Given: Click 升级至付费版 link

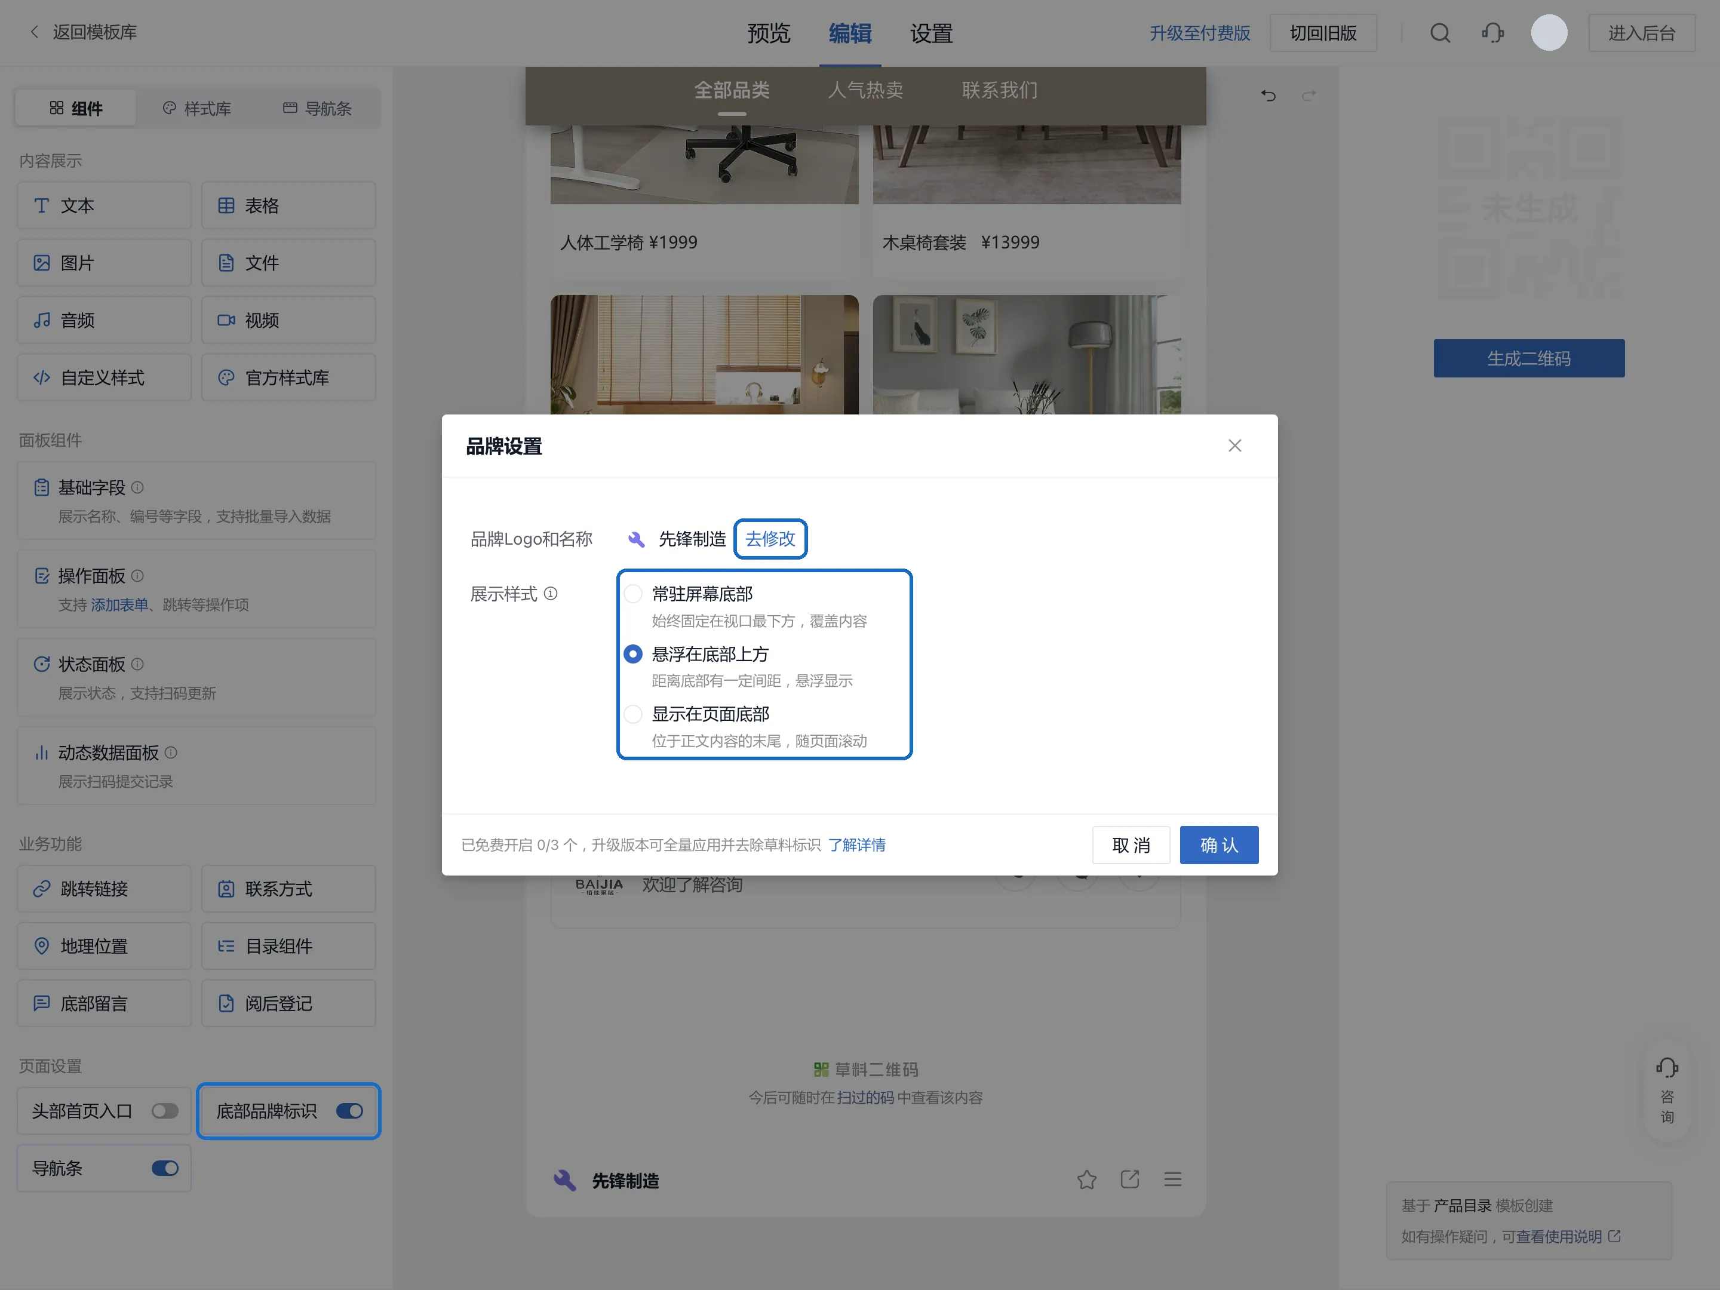Looking at the screenshot, I should [x=1200, y=33].
